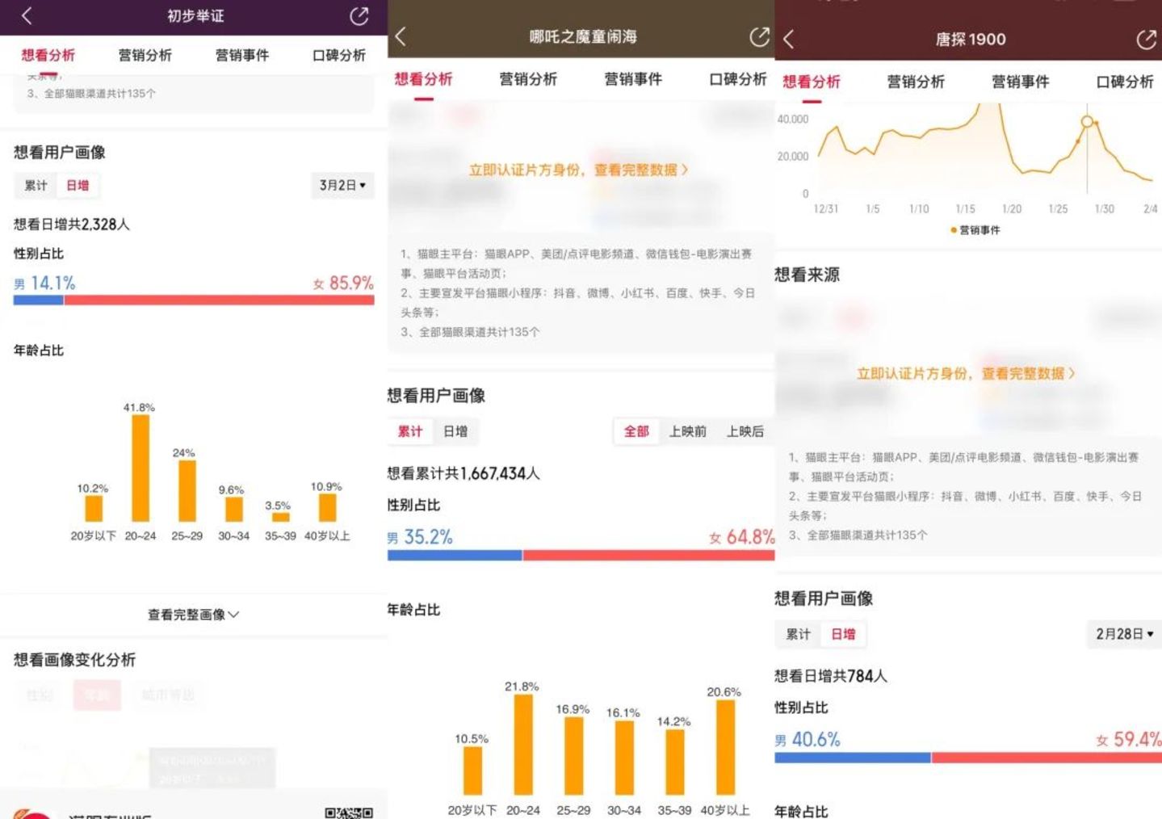Click 立即认证片方身份 link in 哪吒之魔童闹海 panel
Viewport: 1162px width, 819px height.
pos(578,170)
